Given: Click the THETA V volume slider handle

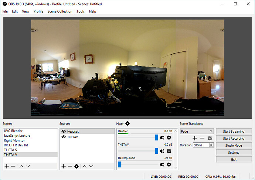Looking at the screenshot, I should coord(156,151).
